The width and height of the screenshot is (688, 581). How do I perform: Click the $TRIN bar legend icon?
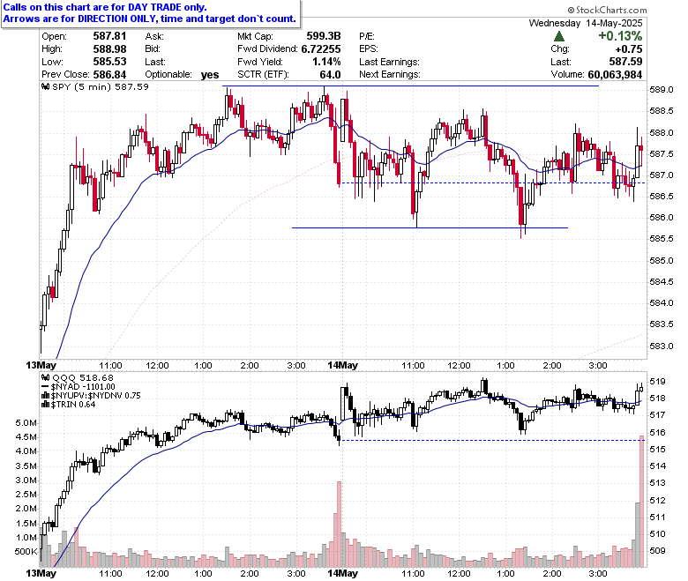click(46, 405)
